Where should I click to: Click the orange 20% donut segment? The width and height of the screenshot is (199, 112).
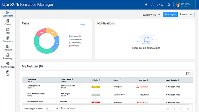coord(52,32)
